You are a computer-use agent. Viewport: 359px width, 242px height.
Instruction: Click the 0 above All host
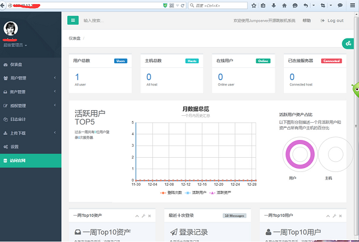(x=149, y=77)
